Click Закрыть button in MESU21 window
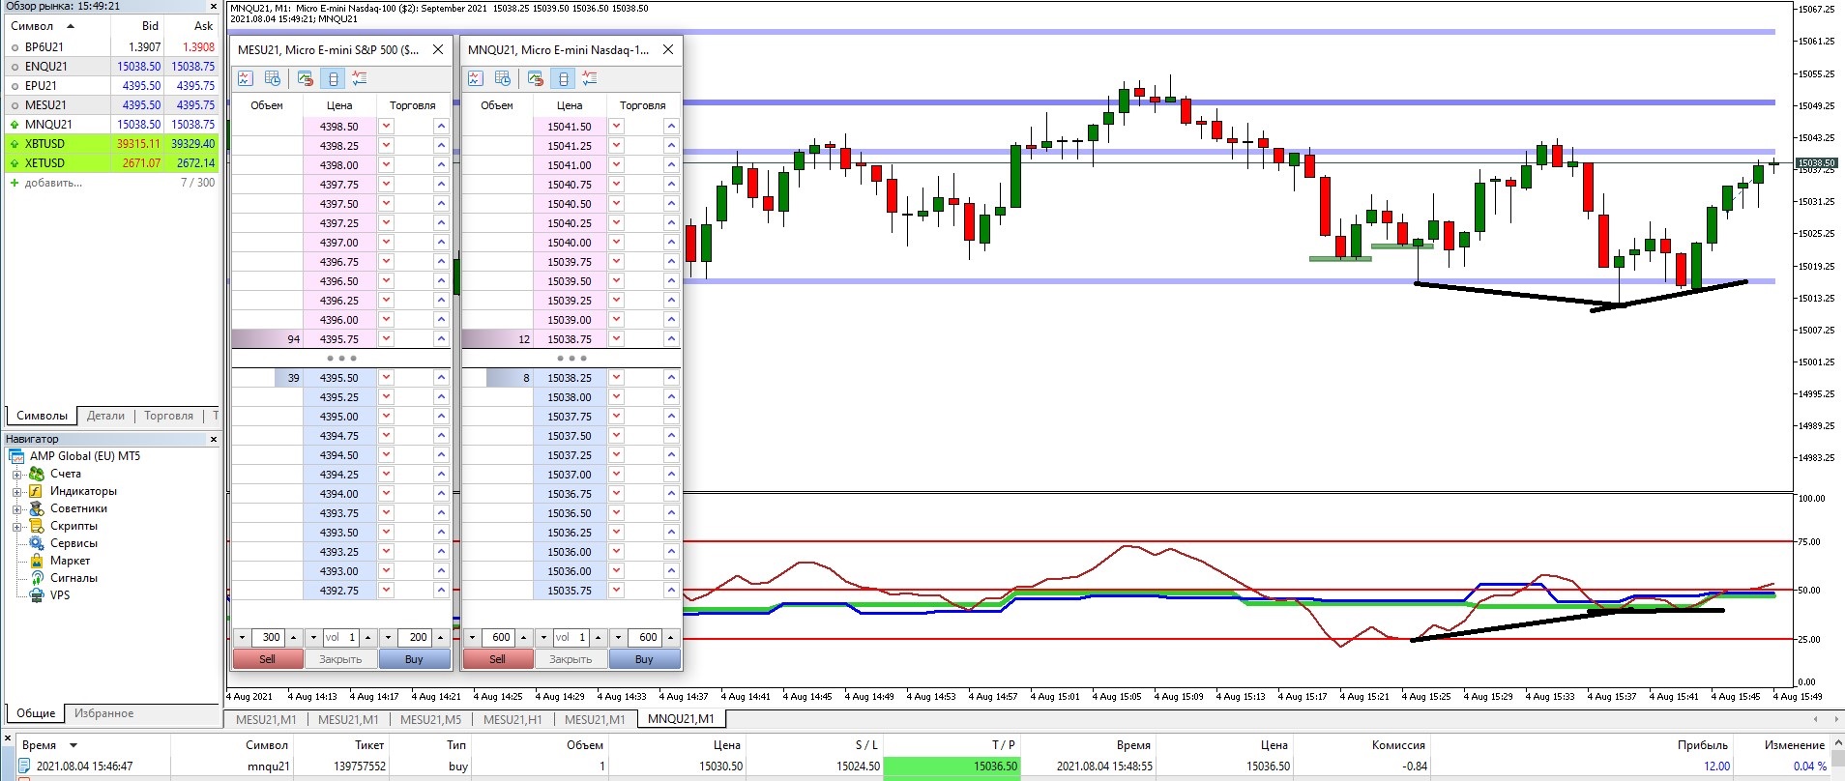 pyautogui.click(x=340, y=659)
